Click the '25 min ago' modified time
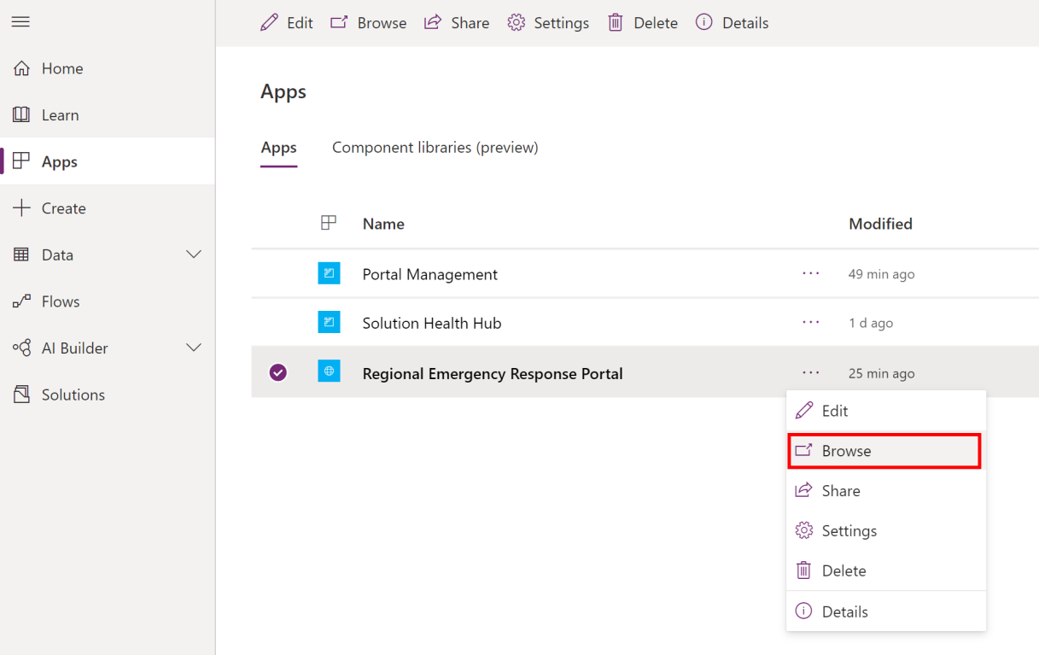1039x655 pixels. click(x=881, y=373)
